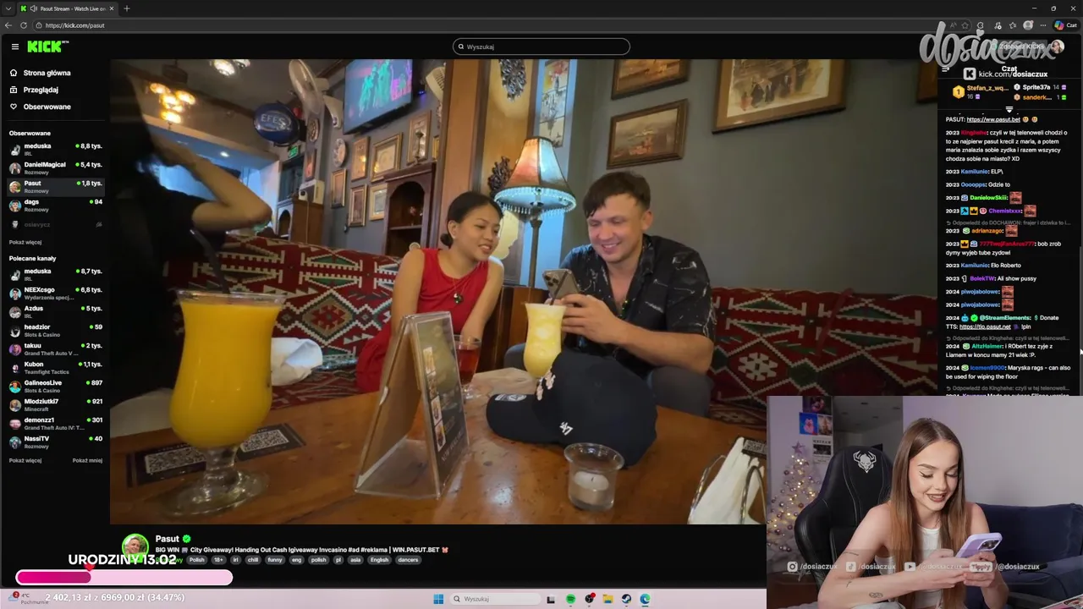Click the green KICK logo
The width and height of the screenshot is (1083, 609).
44,47
